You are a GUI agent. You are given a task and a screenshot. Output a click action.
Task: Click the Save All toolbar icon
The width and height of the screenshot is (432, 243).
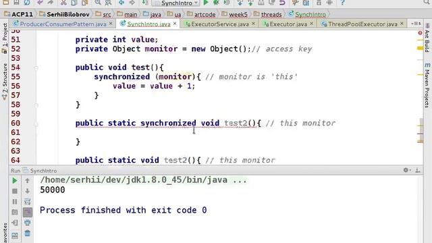click(16, 3)
